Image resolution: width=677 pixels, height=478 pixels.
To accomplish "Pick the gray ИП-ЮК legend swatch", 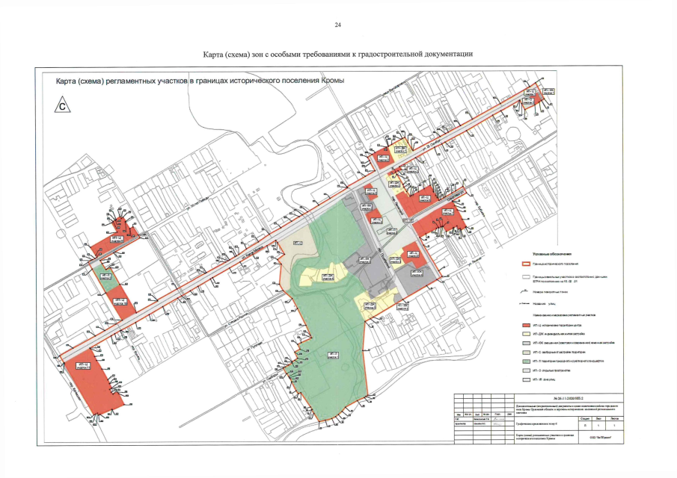I will point(525,344).
